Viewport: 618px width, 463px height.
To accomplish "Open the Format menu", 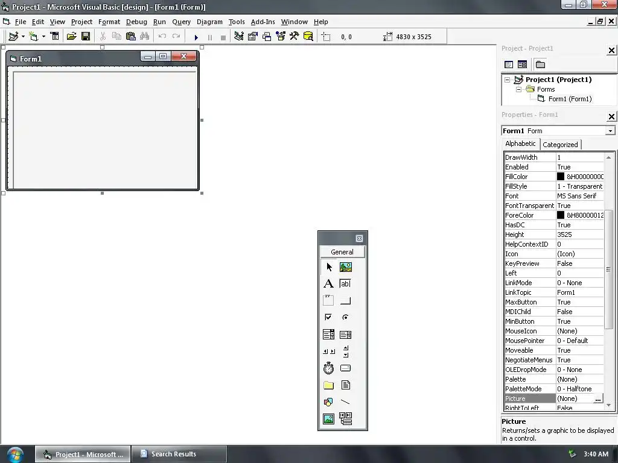I will point(109,22).
